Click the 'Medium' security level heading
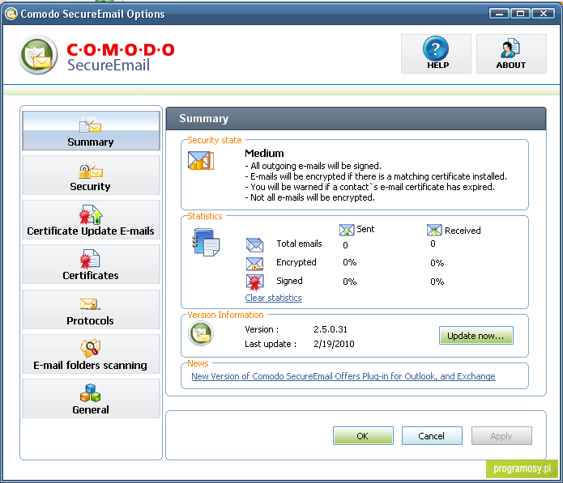563x483 pixels. (264, 153)
